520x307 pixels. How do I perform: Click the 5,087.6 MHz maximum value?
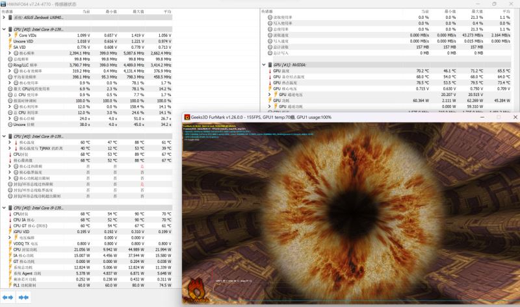pyautogui.click(x=134, y=53)
